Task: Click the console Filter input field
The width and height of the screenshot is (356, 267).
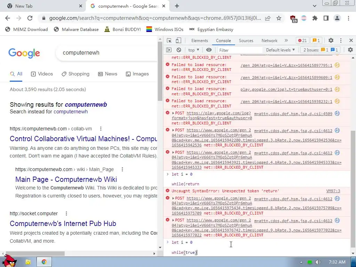Action: pyautogui.click(x=240, y=50)
